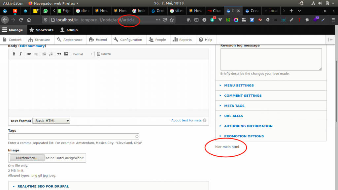Expand the Promotion Options section

(244, 136)
